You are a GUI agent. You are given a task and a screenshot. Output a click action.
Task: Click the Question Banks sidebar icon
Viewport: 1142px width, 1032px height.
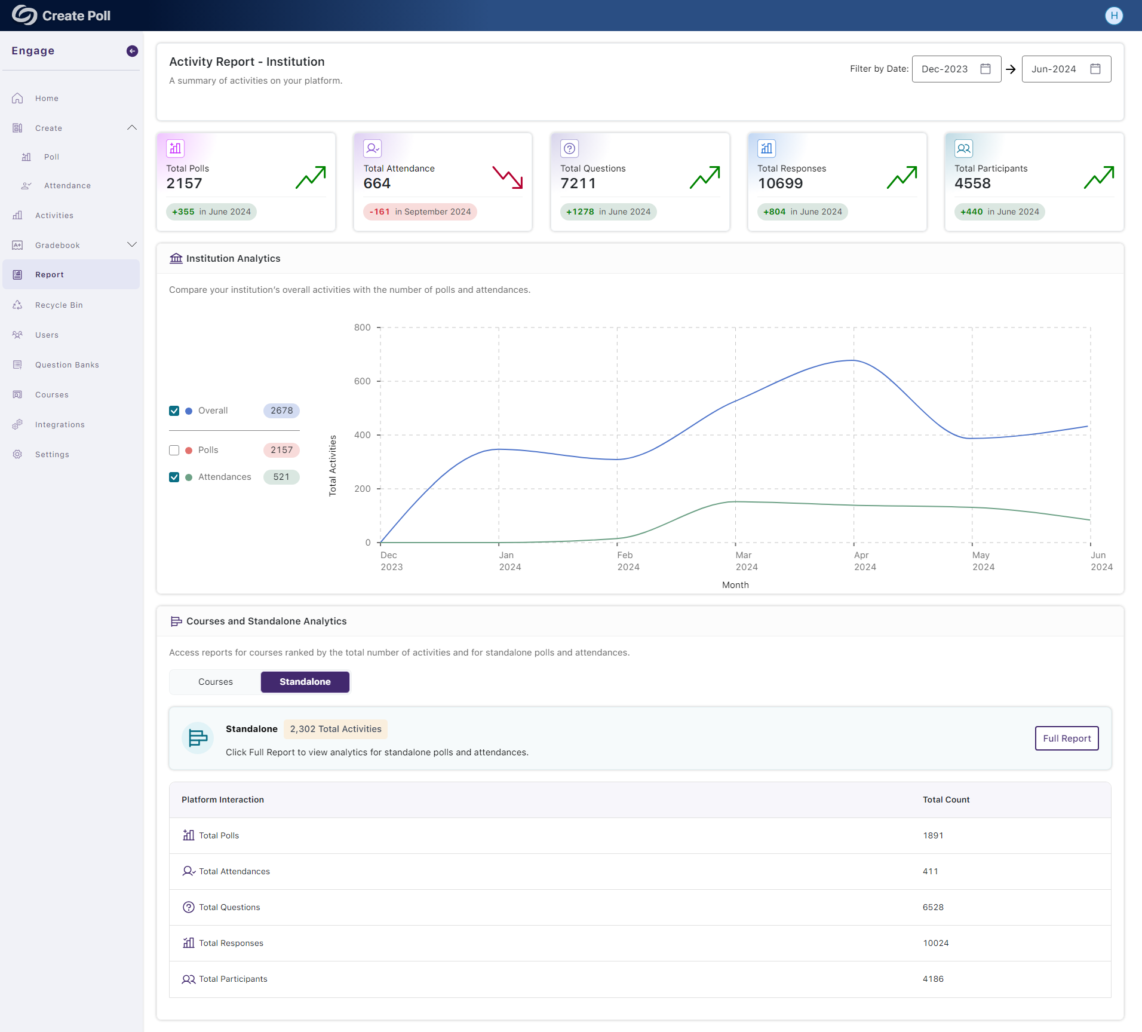click(x=17, y=365)
